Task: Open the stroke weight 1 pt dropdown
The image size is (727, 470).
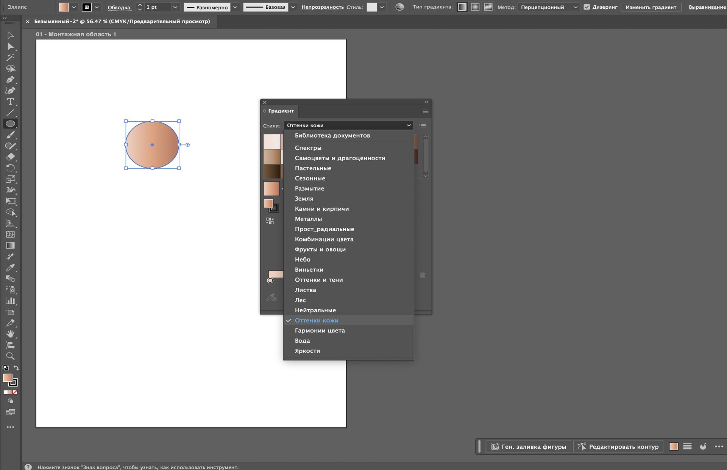Action: tap(175, 7)
